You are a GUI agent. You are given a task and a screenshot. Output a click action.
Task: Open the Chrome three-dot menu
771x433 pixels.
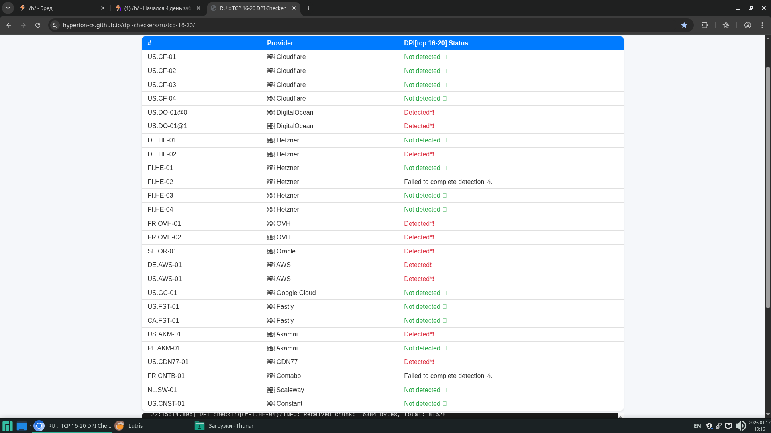[x=762, y=25]
